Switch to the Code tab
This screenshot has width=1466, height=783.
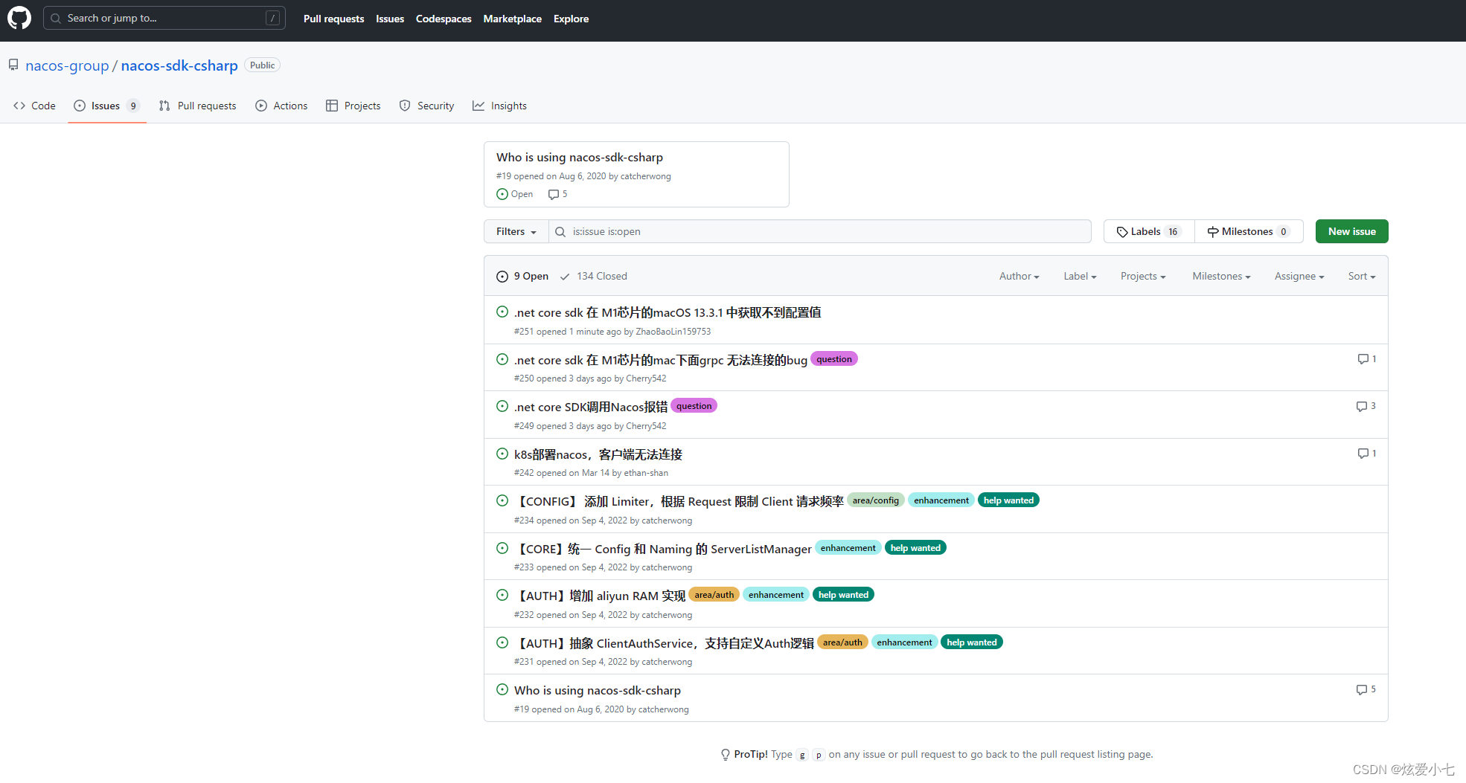click(x=34, y=106)
